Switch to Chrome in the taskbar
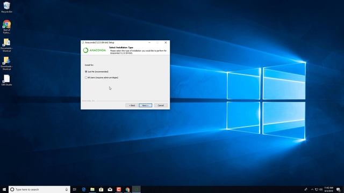 tap(127, 189)
